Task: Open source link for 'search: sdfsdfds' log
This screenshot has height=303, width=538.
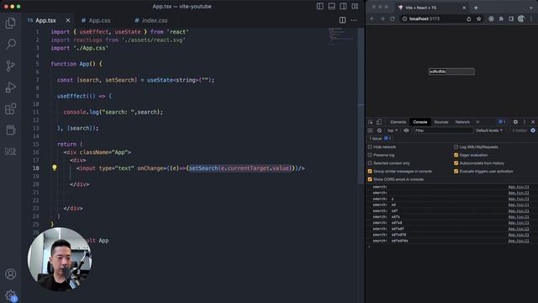Action: [x=518, y=241]
